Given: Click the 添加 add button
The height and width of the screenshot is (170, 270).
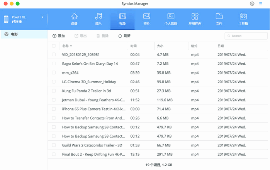Looking at the screenshot, I should pos(59,36).
